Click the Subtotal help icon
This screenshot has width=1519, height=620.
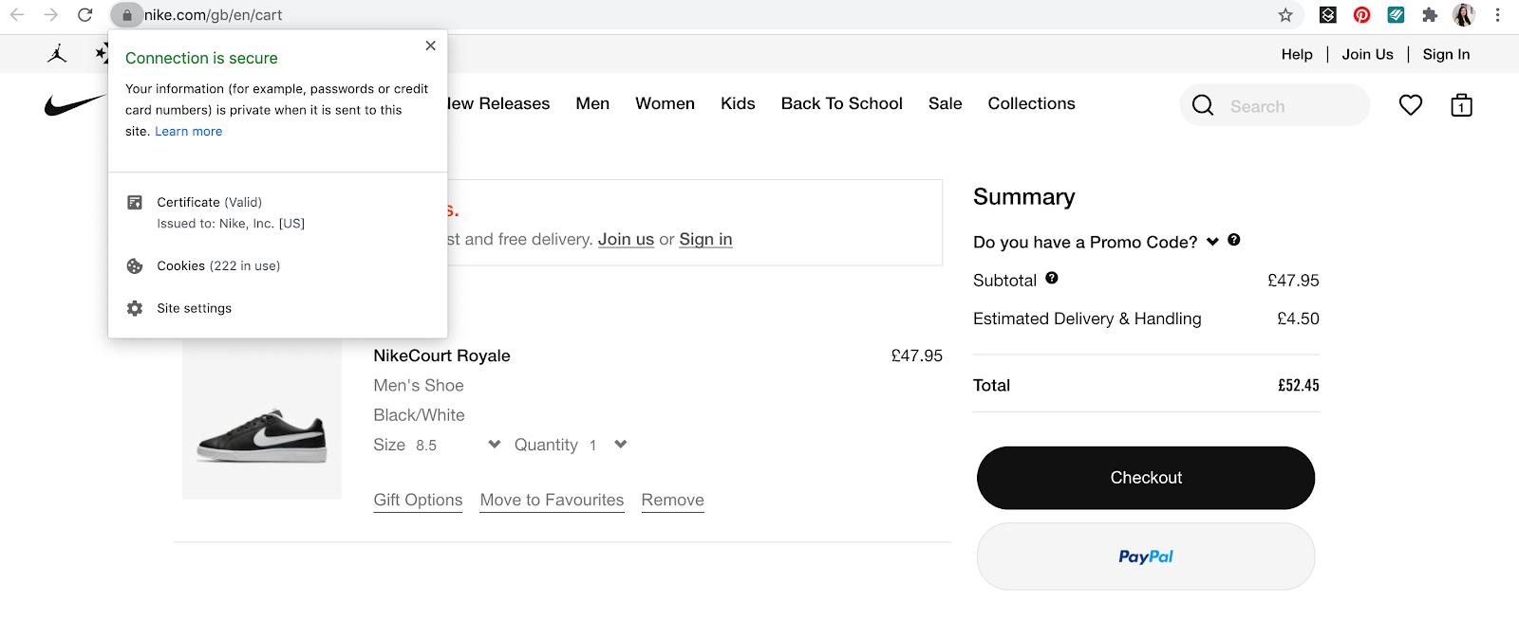click(1052, 278)
